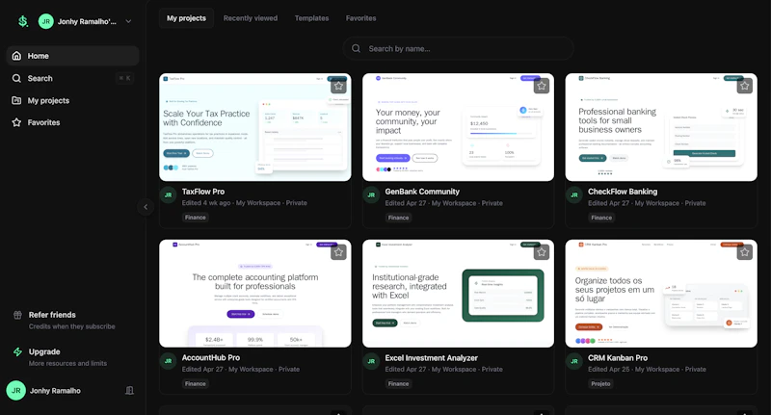Viewport: 771px width, 415px height.
Task: Open the Excel Investment Analyzer thumbnail
Action: (459, 294)
